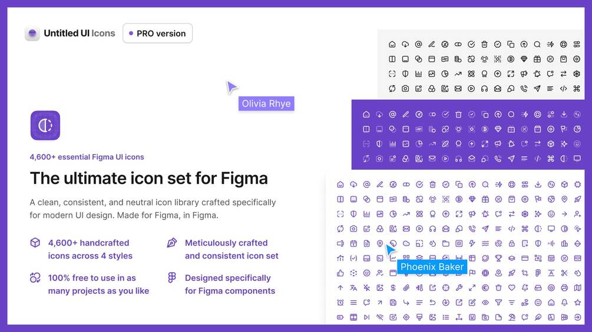Click the pen tool icon beside "Meticulously crafted"

pos(172,243)
